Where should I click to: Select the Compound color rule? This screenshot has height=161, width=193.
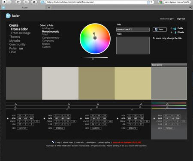click(48, 41)
